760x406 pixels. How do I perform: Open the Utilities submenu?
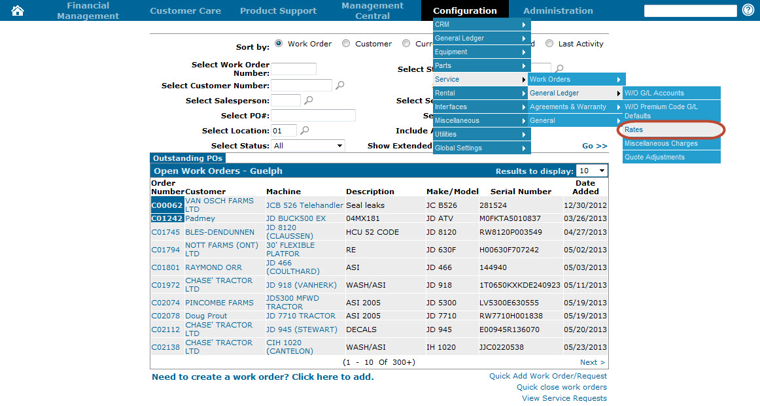tap(481, 134)
